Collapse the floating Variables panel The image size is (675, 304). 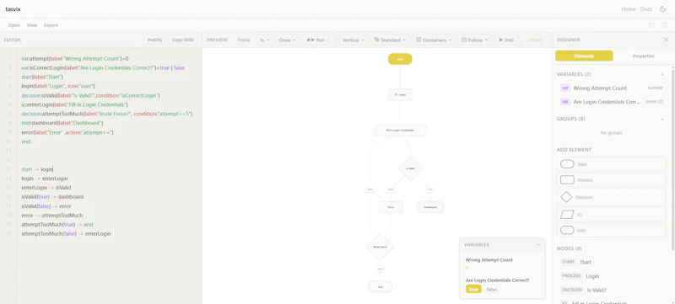(538, 245)
